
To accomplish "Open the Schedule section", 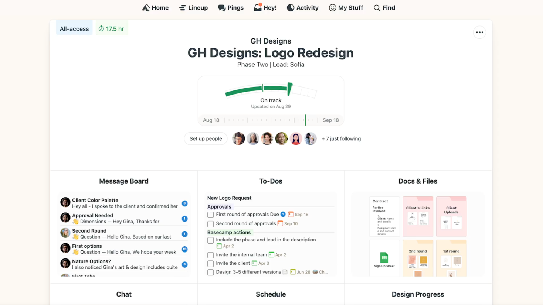I will (x=271, y=294).
